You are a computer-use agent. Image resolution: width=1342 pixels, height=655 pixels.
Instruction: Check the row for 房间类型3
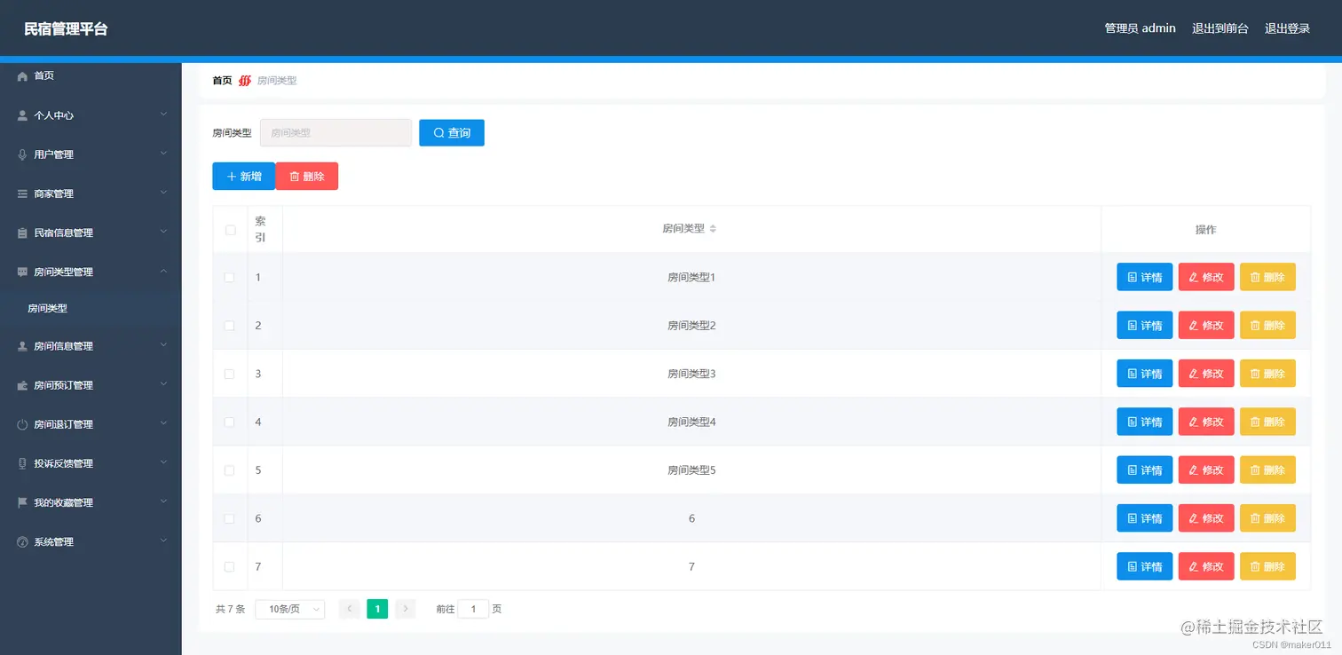(x=230, y=374)
